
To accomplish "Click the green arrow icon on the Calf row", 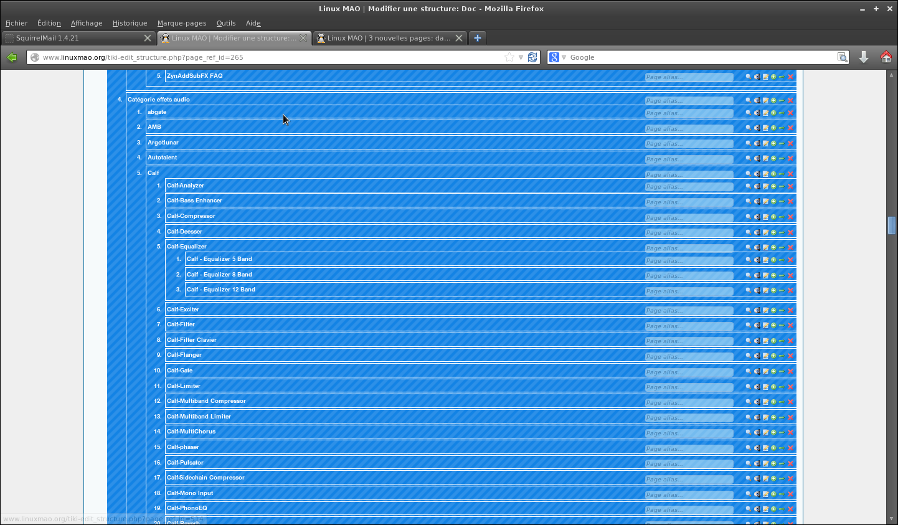I will click(x=782, y=174).
